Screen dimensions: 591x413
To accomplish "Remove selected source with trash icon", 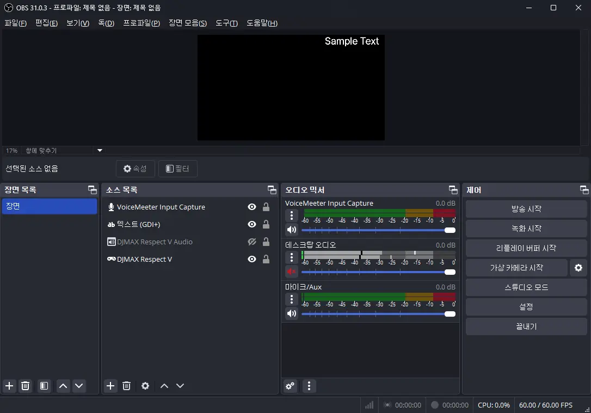I will pyautogui.click(x=127, y=386).
